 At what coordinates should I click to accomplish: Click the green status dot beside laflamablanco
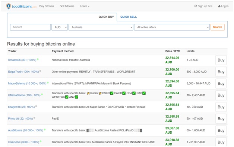click(42, 94)
